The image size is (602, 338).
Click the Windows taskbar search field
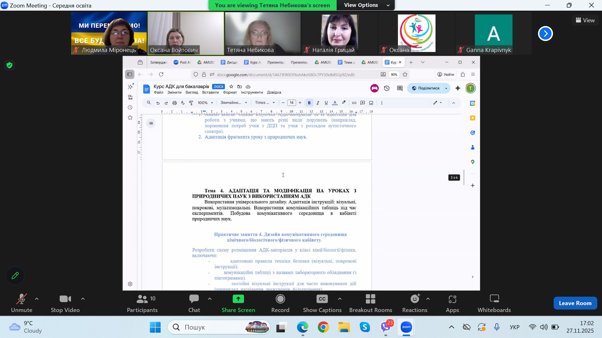pos(213,327)
